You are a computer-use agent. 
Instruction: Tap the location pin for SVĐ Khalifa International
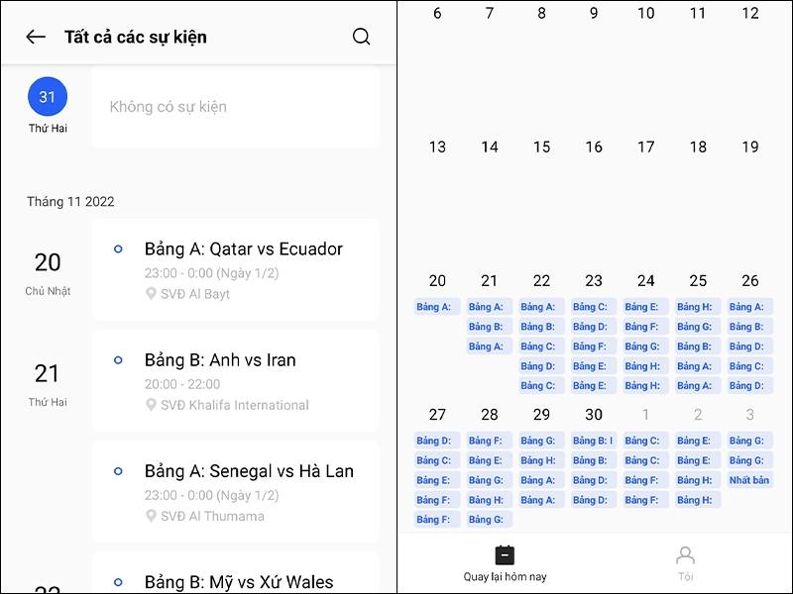pyautogui.click(x=151, y=405)
